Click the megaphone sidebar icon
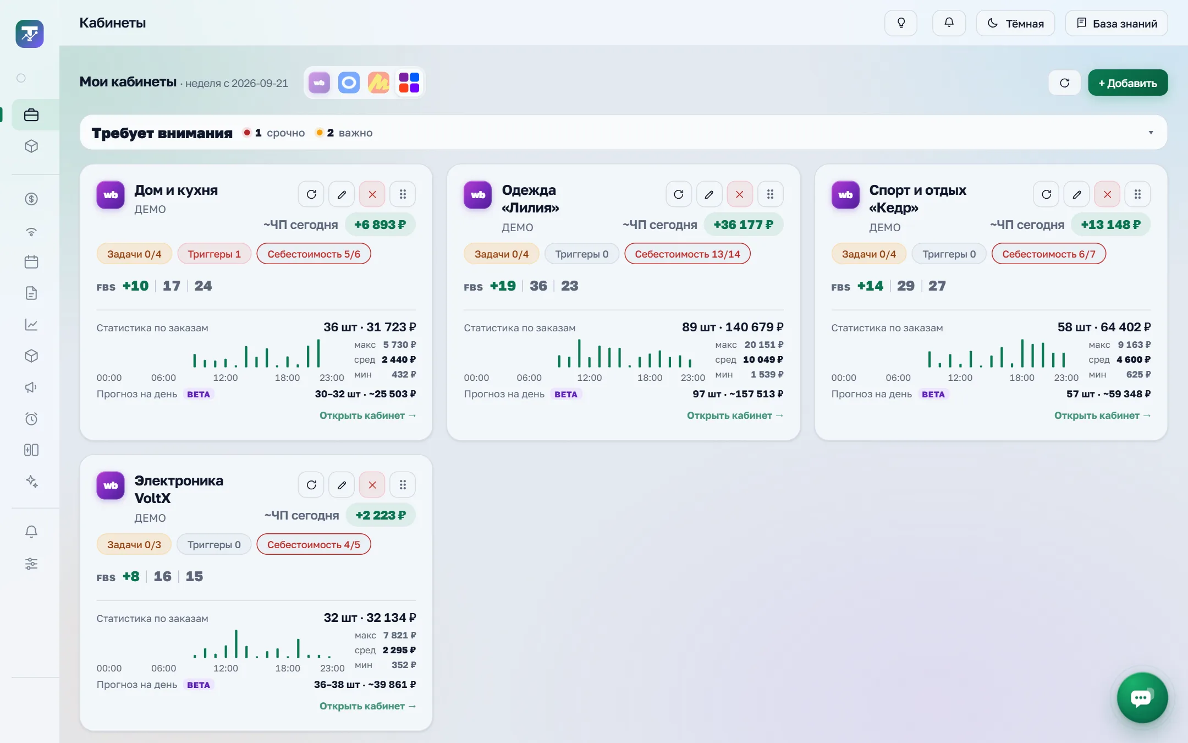Viewport: 1188px width, 743px height. pyautogui.click(x=31, y=387)
